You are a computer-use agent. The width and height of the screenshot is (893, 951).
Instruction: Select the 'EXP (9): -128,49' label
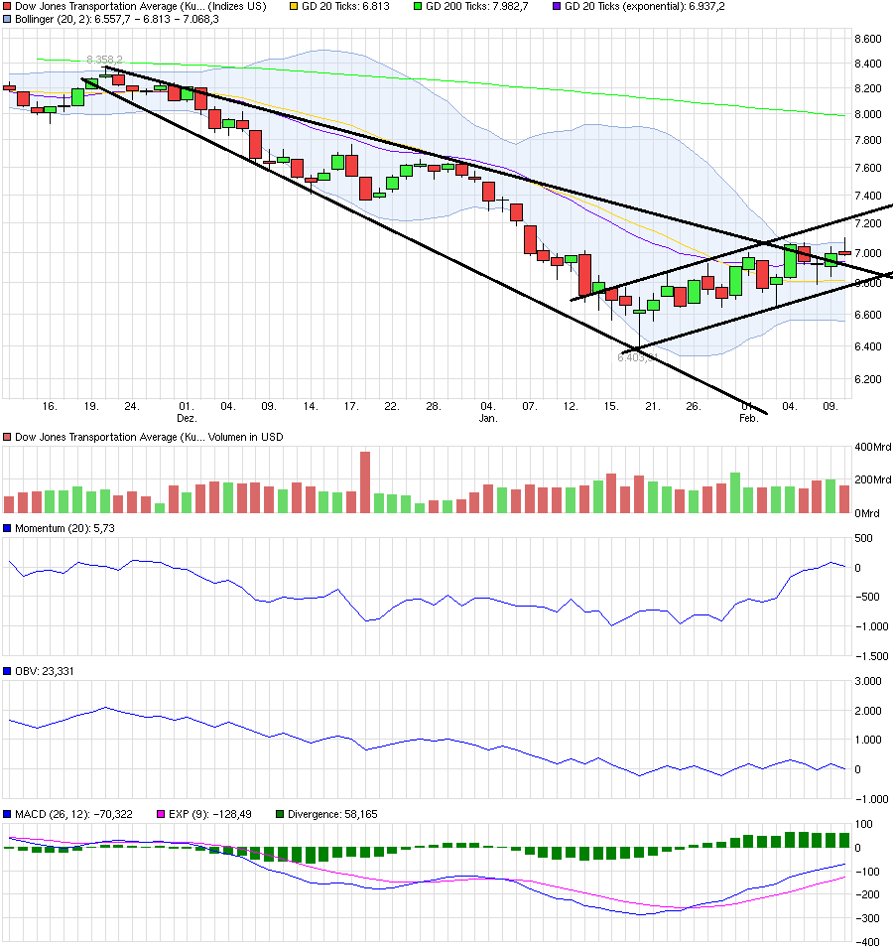point(209,815)
